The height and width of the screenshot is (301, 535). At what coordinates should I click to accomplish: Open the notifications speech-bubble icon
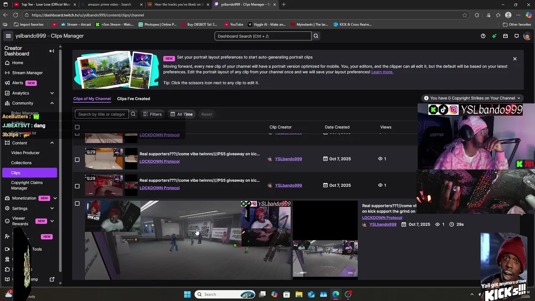pyautogui.click(x=517, y=36)
